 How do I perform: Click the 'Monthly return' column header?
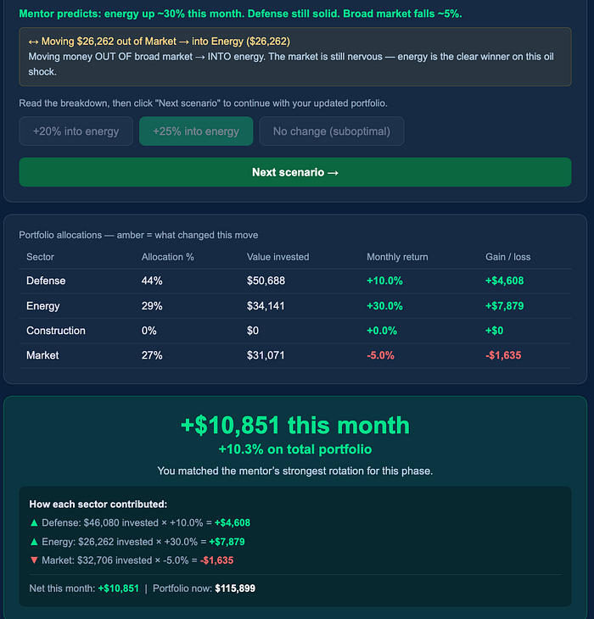(x=397, y=257)
